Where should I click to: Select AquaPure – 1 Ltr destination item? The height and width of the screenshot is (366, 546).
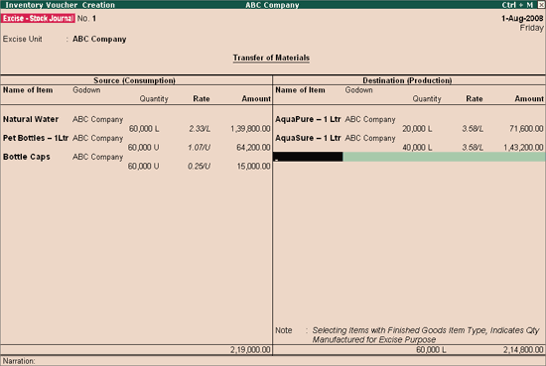tap(308, 119)
